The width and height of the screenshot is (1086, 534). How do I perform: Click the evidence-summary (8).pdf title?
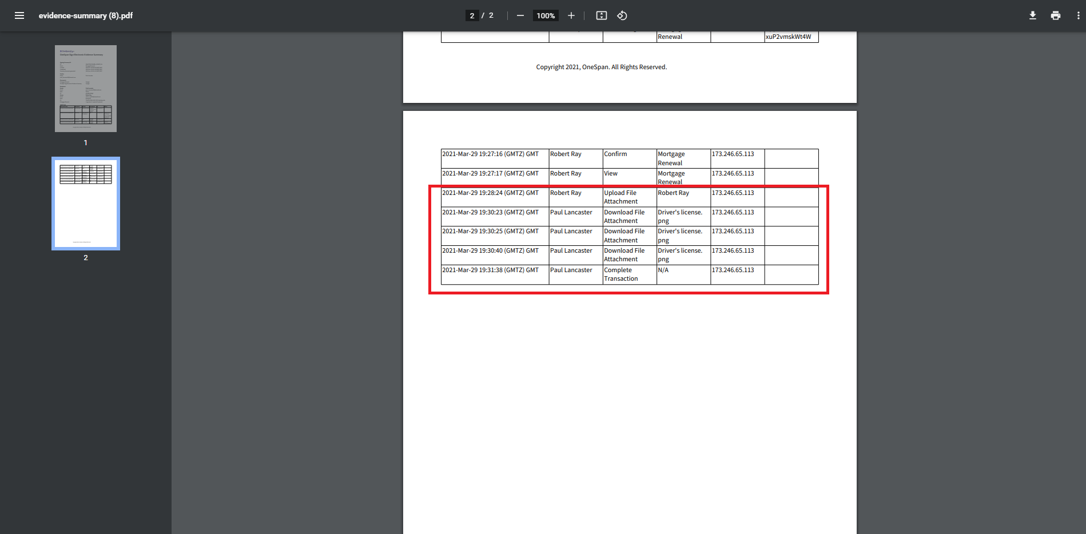tap(86, 15)
